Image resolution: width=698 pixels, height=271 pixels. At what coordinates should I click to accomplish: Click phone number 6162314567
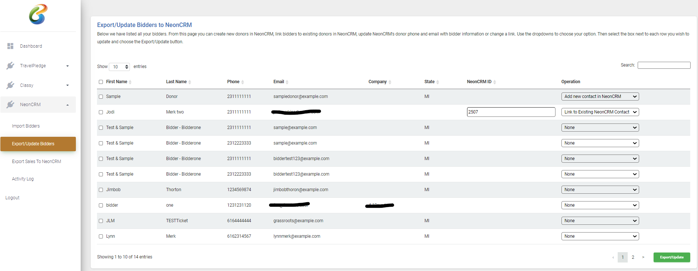coord(239,236)
